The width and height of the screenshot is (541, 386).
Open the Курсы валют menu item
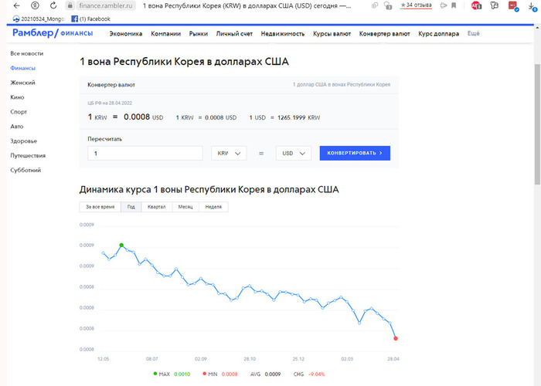click(330, 34)
